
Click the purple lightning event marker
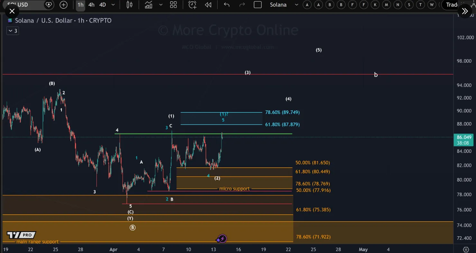(222, 239)
